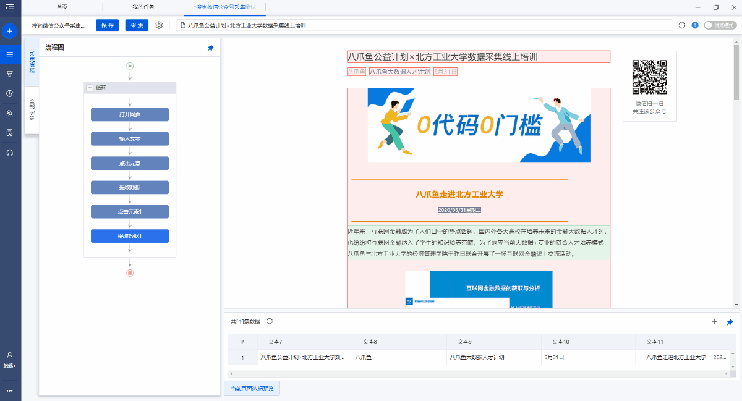This screenshot has width=742, height=401.
Task: Open the document tutorial sidebar icon
Action: click(9, 132)
